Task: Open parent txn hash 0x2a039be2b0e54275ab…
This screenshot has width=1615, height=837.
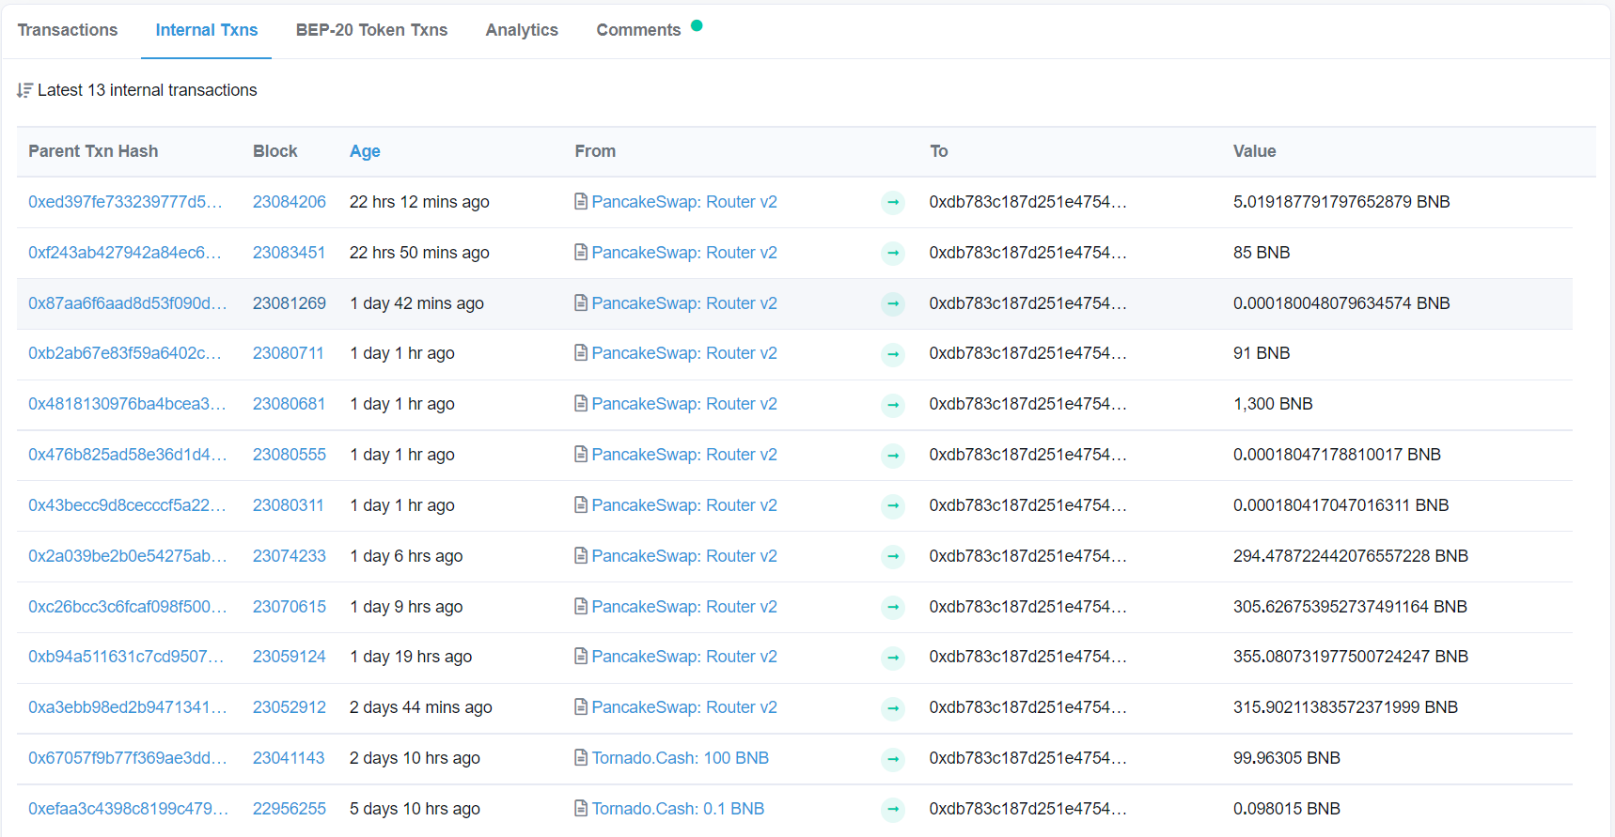Action: point(127,556)
